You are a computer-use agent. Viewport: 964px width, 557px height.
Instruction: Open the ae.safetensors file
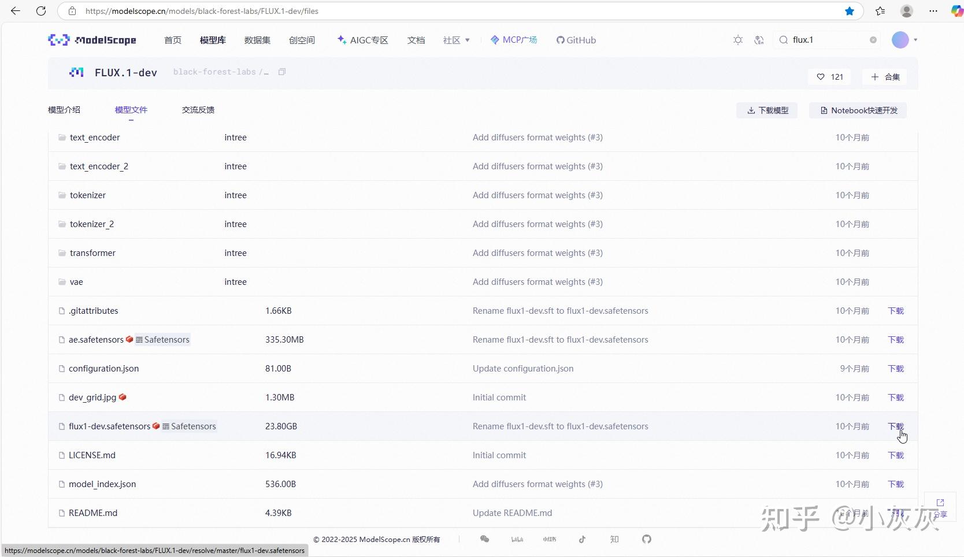(x=96, y=340)
